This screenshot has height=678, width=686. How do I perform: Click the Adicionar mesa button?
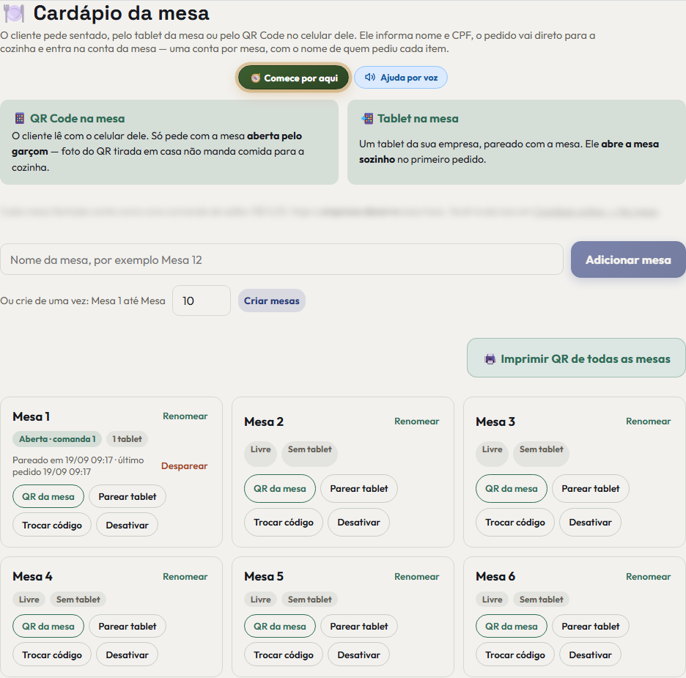click(x=628, y=259)
